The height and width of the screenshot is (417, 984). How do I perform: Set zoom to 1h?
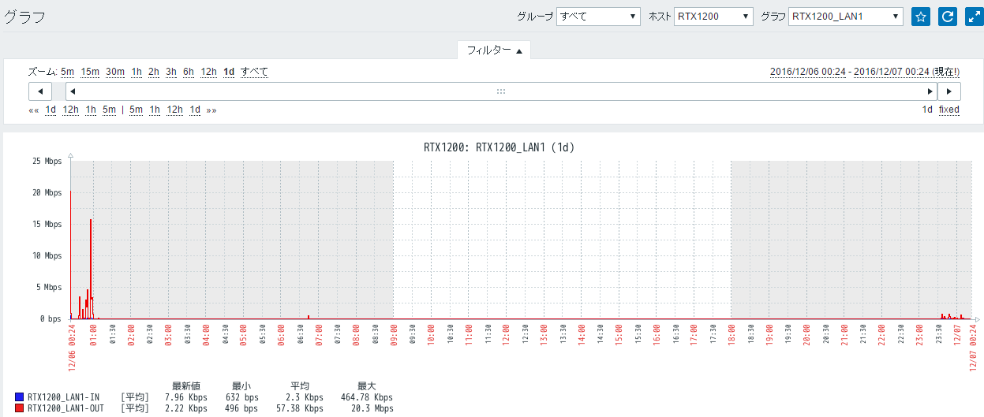tap(137, 72)
